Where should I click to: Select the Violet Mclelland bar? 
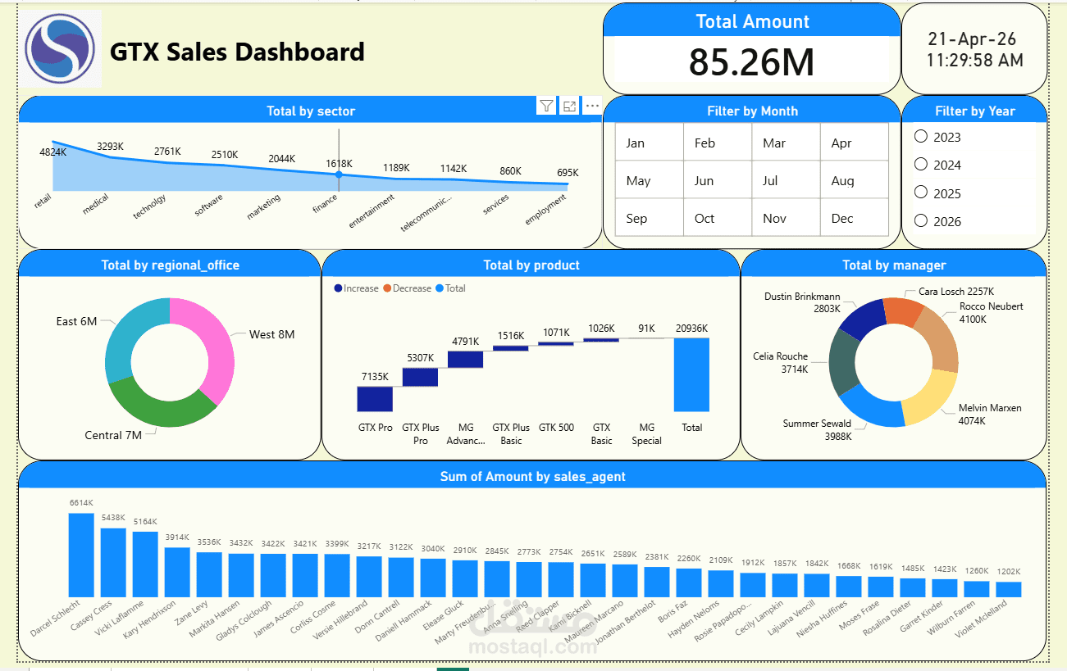[1009, 589]
